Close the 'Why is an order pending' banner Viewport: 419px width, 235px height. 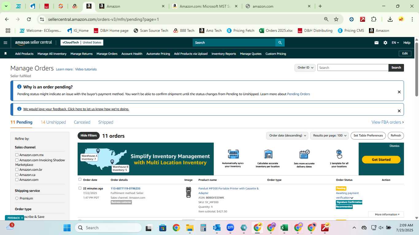click(x=399, y=92)
